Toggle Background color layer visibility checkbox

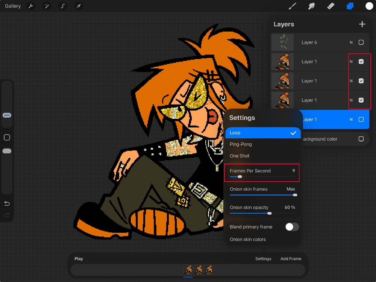pos(361,139)
